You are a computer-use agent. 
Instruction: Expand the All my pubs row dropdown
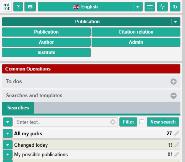tap(8, 133)
